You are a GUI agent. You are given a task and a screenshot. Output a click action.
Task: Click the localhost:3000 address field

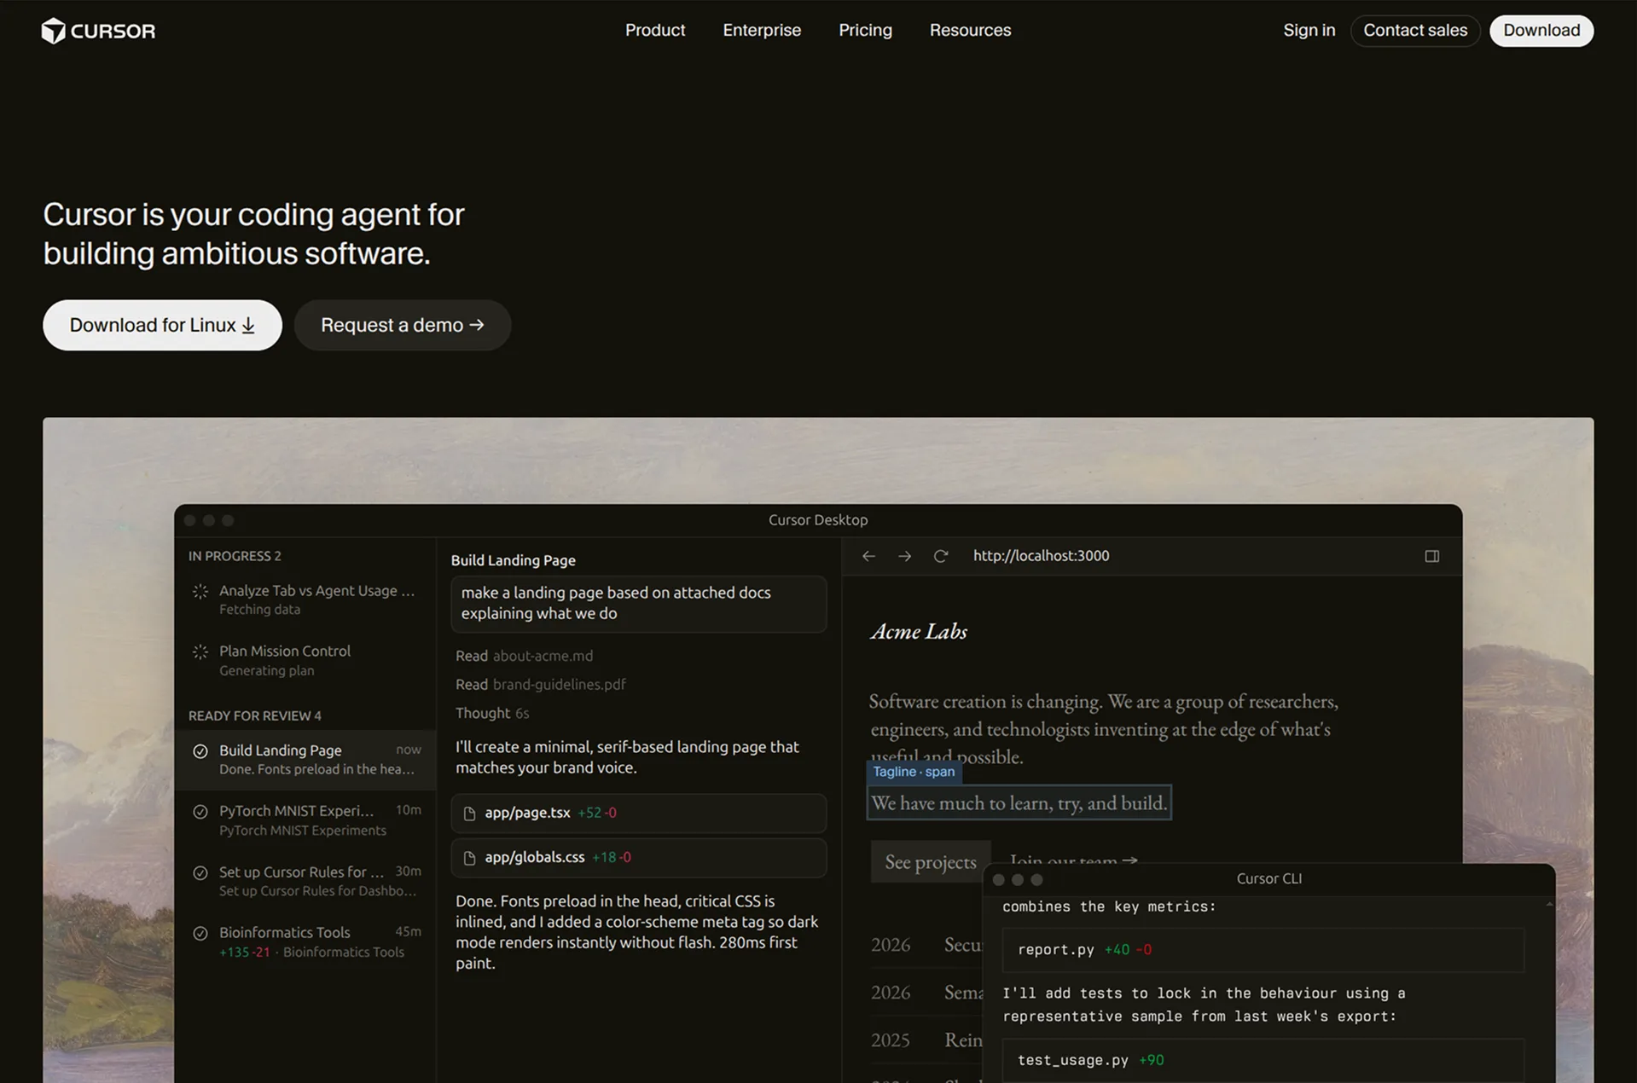(1041, 556)
